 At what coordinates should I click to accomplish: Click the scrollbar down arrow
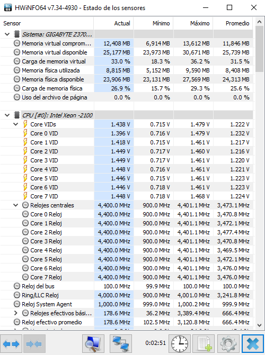tap(260, 325)
